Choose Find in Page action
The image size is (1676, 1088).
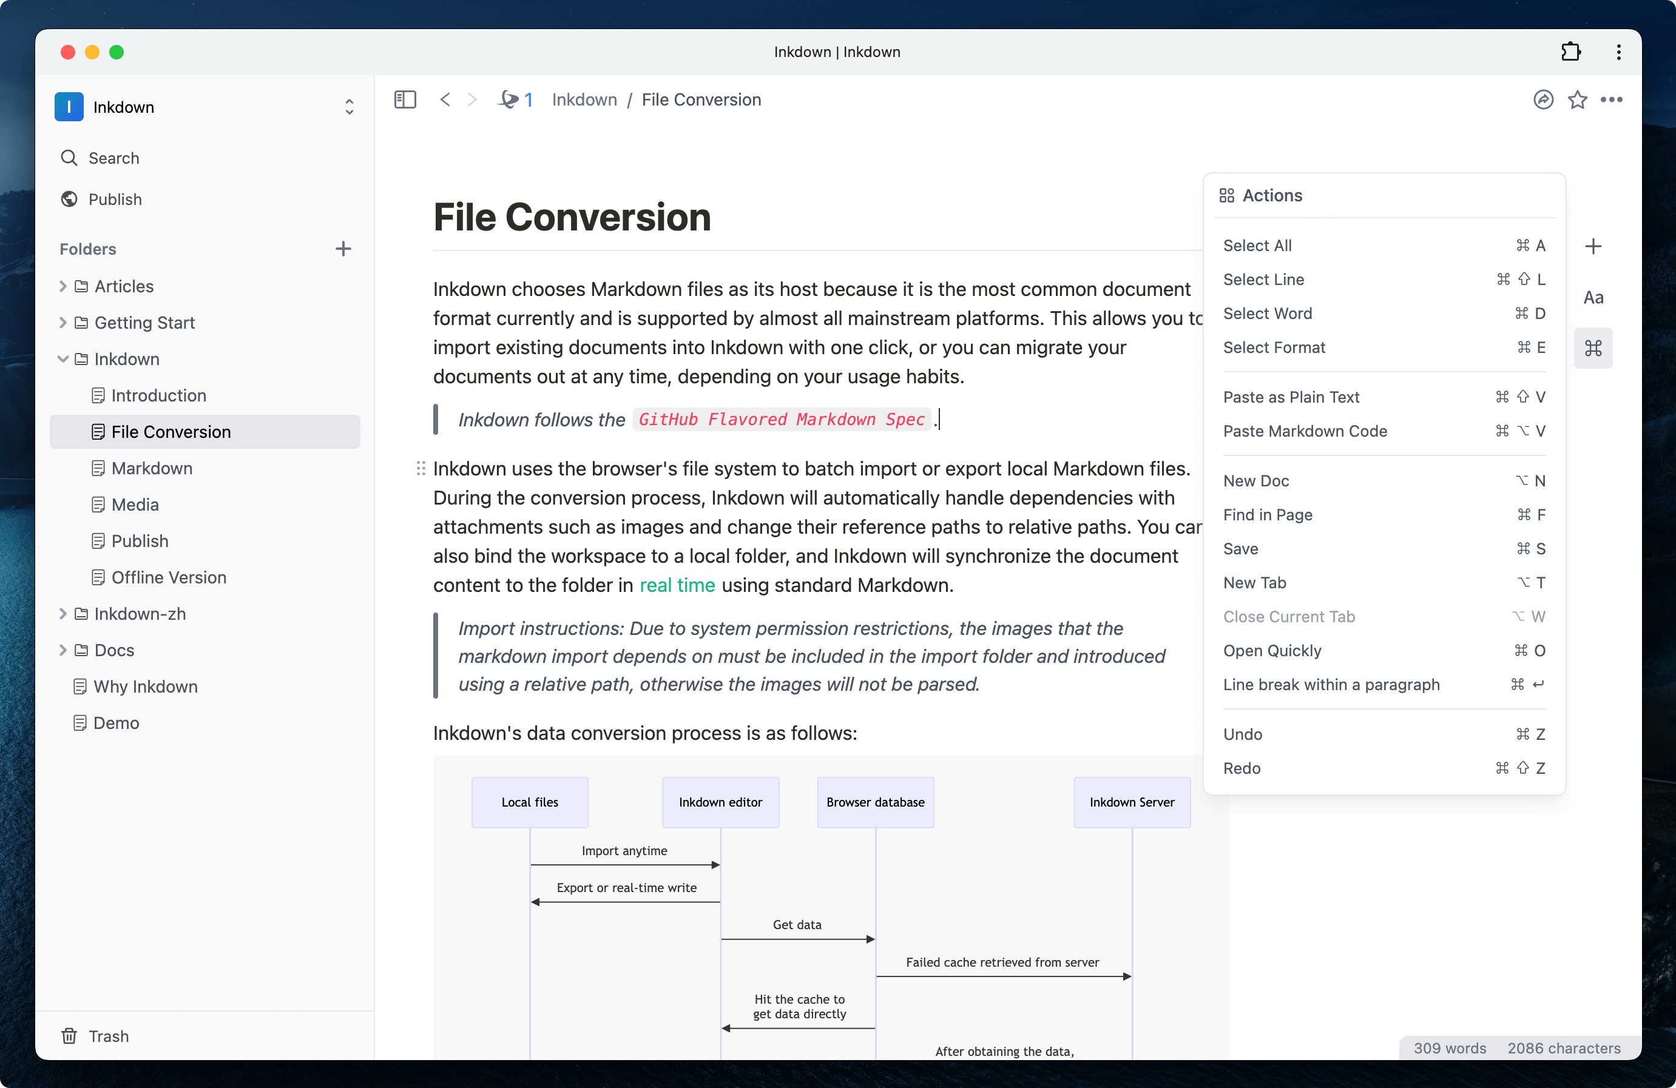point(1384,514)
